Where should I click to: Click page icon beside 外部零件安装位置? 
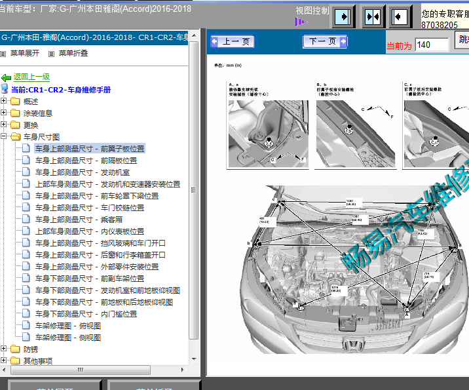click(x=26, y=266)
